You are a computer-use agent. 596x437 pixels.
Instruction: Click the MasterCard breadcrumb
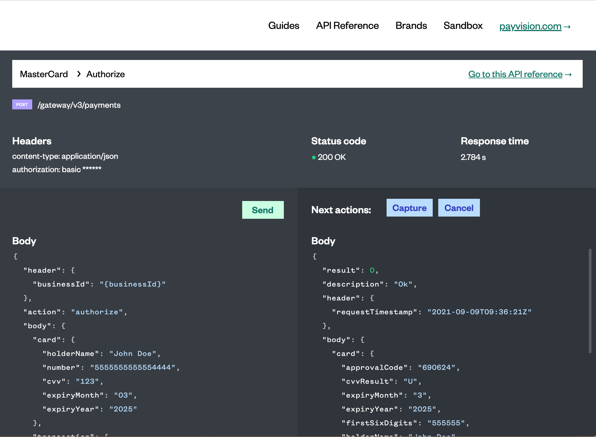coord(44,74)
